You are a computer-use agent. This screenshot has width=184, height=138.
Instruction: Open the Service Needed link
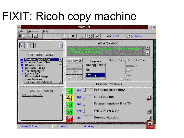(106, 118)
